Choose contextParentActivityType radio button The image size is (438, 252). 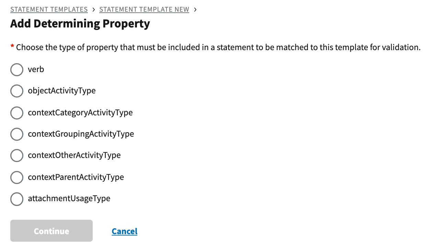point(17,177)
